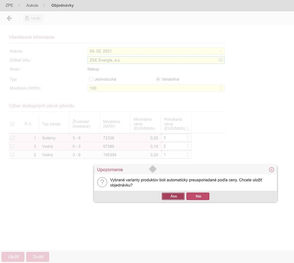Select the Variabilná radio option

(x=158, y=79)
